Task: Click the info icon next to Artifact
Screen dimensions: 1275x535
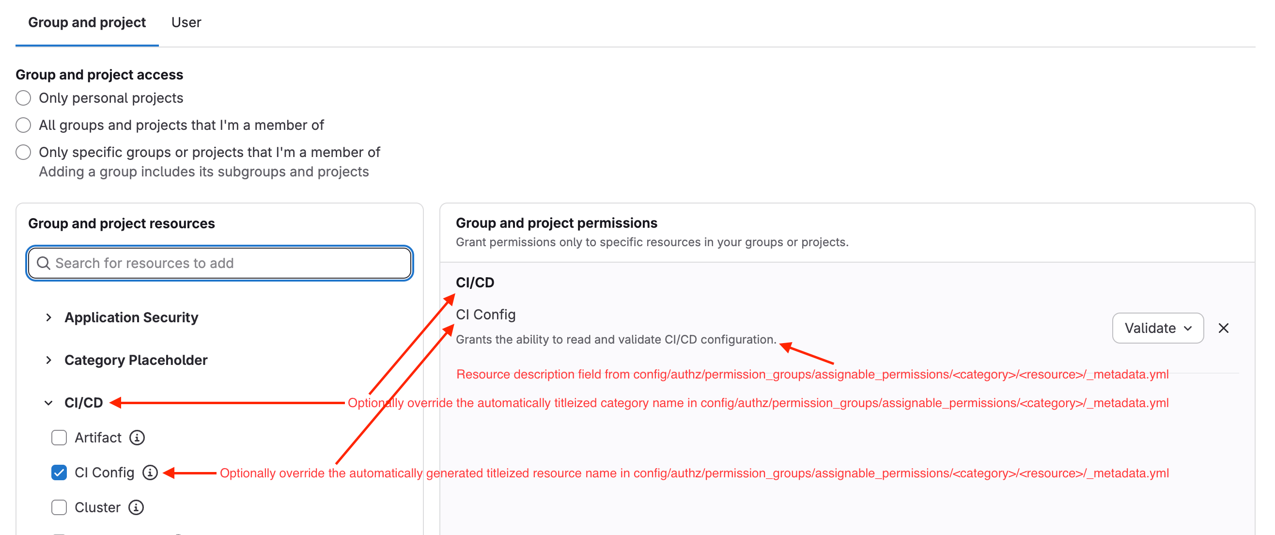Action: pyautogui.click(x=137, y=438)
